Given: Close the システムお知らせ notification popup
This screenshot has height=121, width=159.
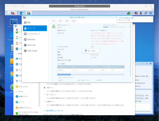Looking at the screenshot, I should (152, 18).
